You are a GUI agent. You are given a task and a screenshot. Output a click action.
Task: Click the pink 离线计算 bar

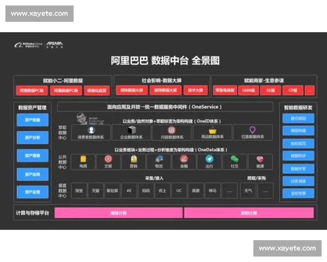118,213
